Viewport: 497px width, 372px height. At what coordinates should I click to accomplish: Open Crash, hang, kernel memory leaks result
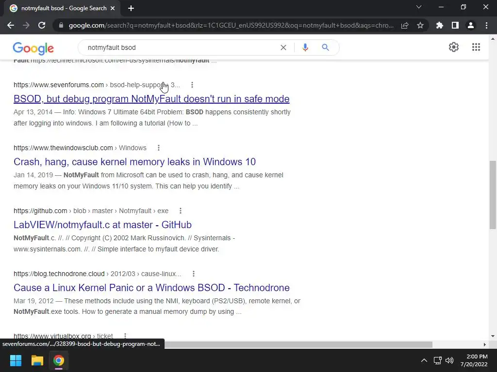click(x=135, y=162)
